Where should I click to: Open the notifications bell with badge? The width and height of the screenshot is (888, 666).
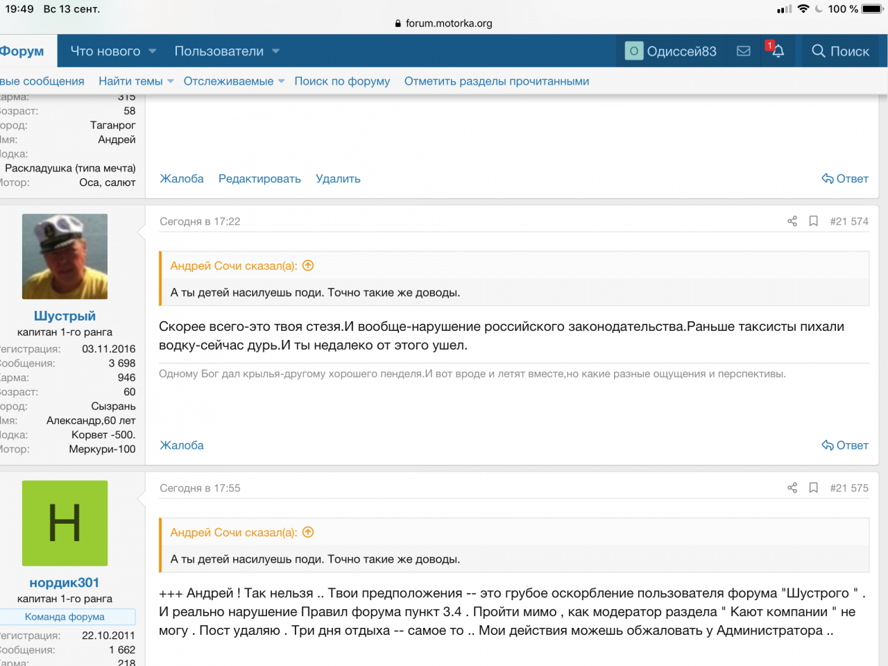(x=776, y=51)
